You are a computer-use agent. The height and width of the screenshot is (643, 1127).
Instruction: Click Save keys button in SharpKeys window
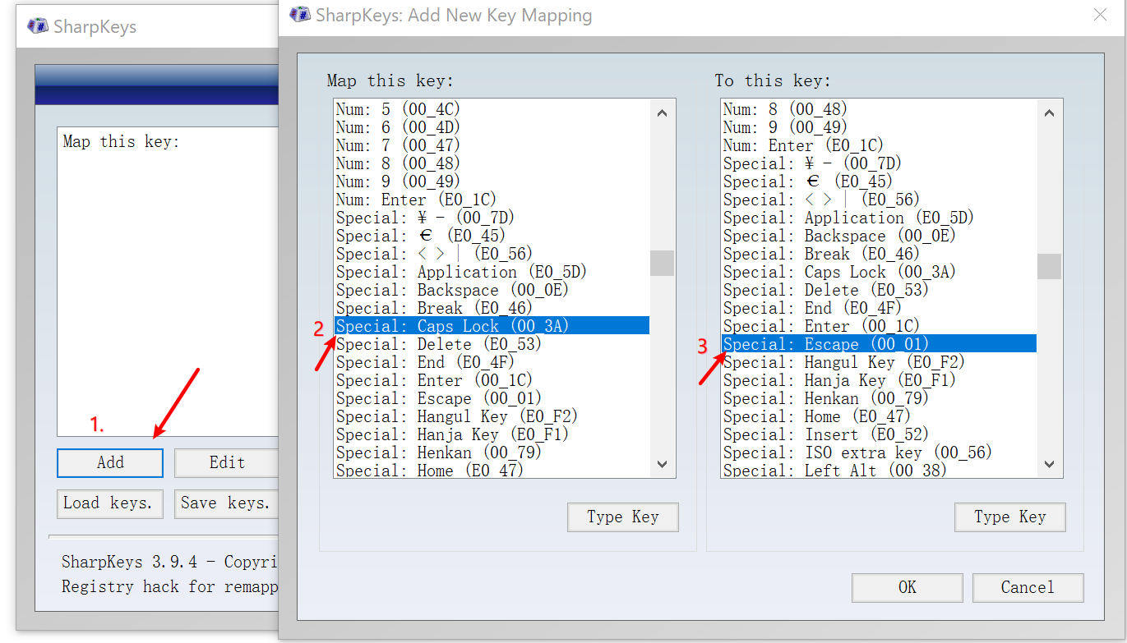pyautogui.click(x=227, y=503)
